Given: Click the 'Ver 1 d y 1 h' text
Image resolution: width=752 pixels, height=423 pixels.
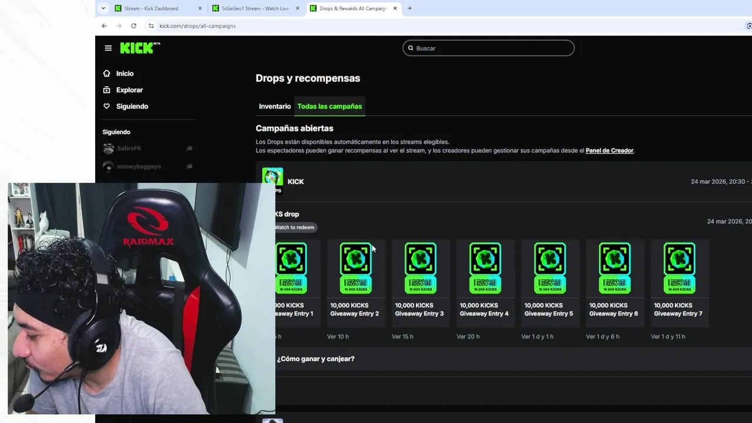Looking at the screenshot, I should coord(537,337).
